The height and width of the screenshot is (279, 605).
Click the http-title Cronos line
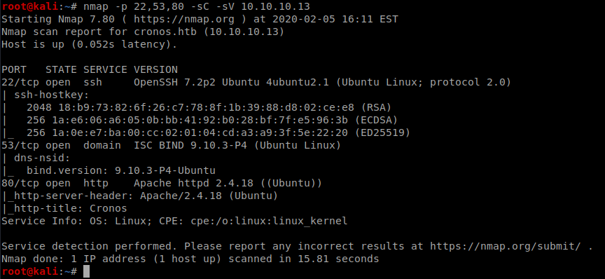point(64,209)
